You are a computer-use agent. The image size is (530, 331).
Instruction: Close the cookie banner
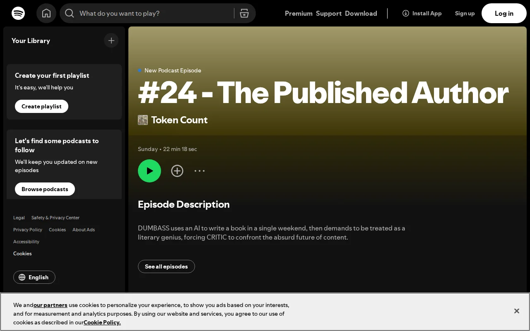pos(517,311)
